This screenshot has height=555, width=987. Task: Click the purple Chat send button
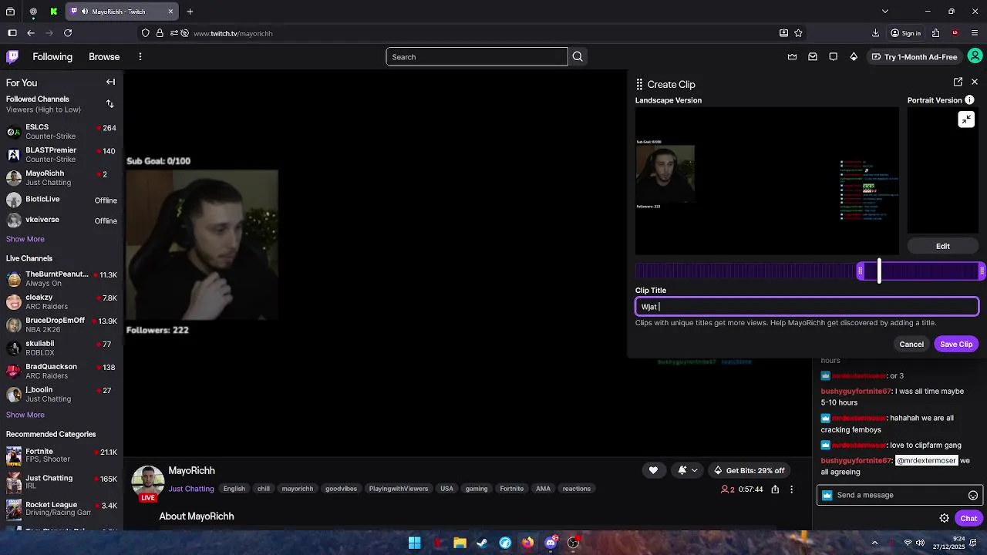point(968,519)
